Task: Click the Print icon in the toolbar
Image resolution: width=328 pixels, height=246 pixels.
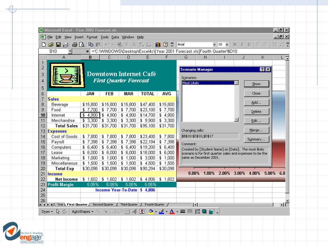Action: pyautogui.click(x=75, y=44)
